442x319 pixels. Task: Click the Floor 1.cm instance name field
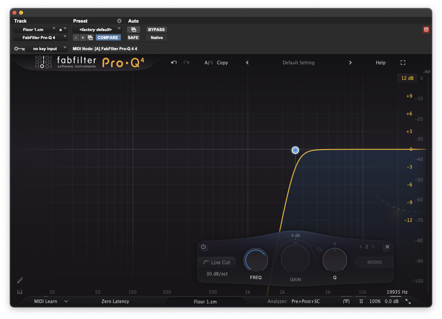coord(205,302)
